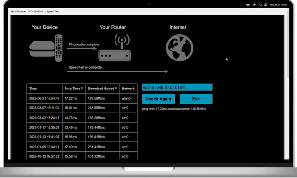Click the Network column header

[x=128, y=89]
